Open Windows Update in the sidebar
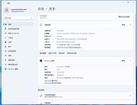This screenshot has height=105, width=137. click(x=18, y=69)
